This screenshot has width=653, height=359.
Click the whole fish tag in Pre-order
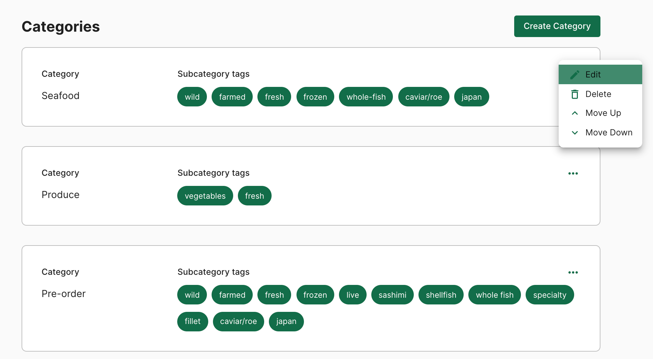click(495, 295)
